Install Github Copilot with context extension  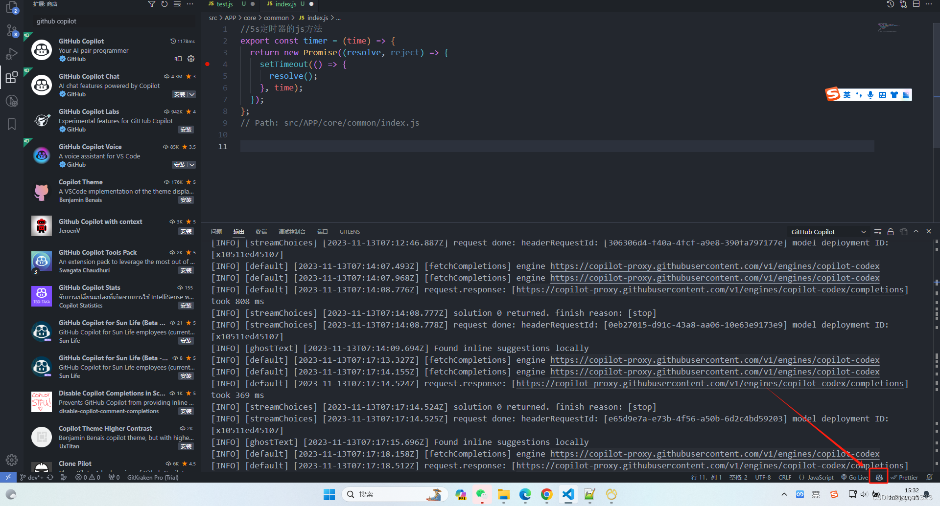pyautogui.click(x=186, y=231)
